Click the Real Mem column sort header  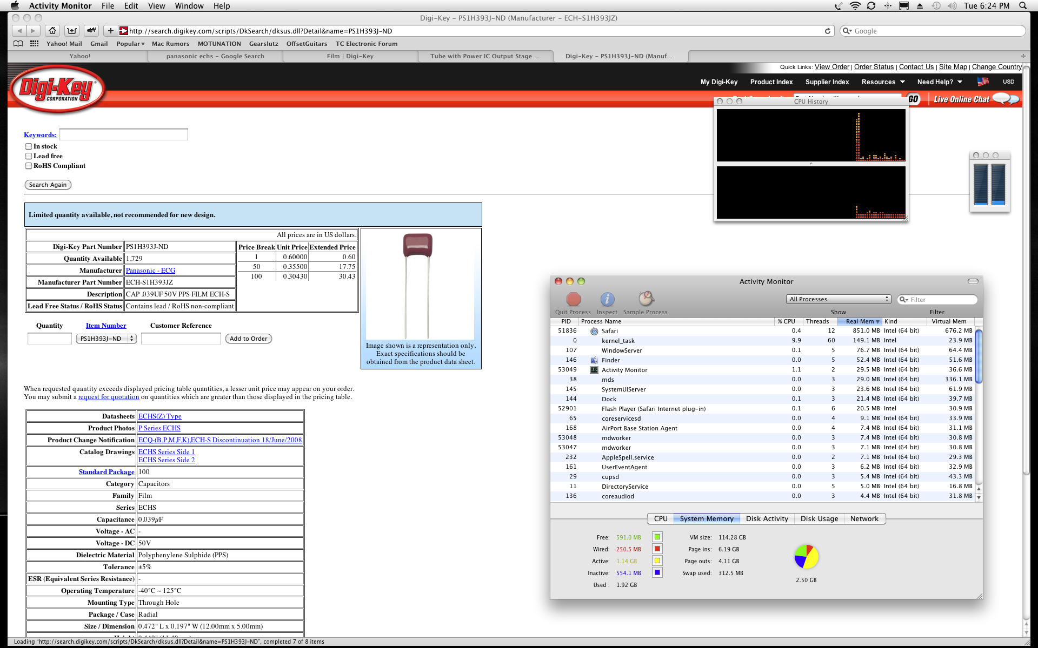coord(860,321)
